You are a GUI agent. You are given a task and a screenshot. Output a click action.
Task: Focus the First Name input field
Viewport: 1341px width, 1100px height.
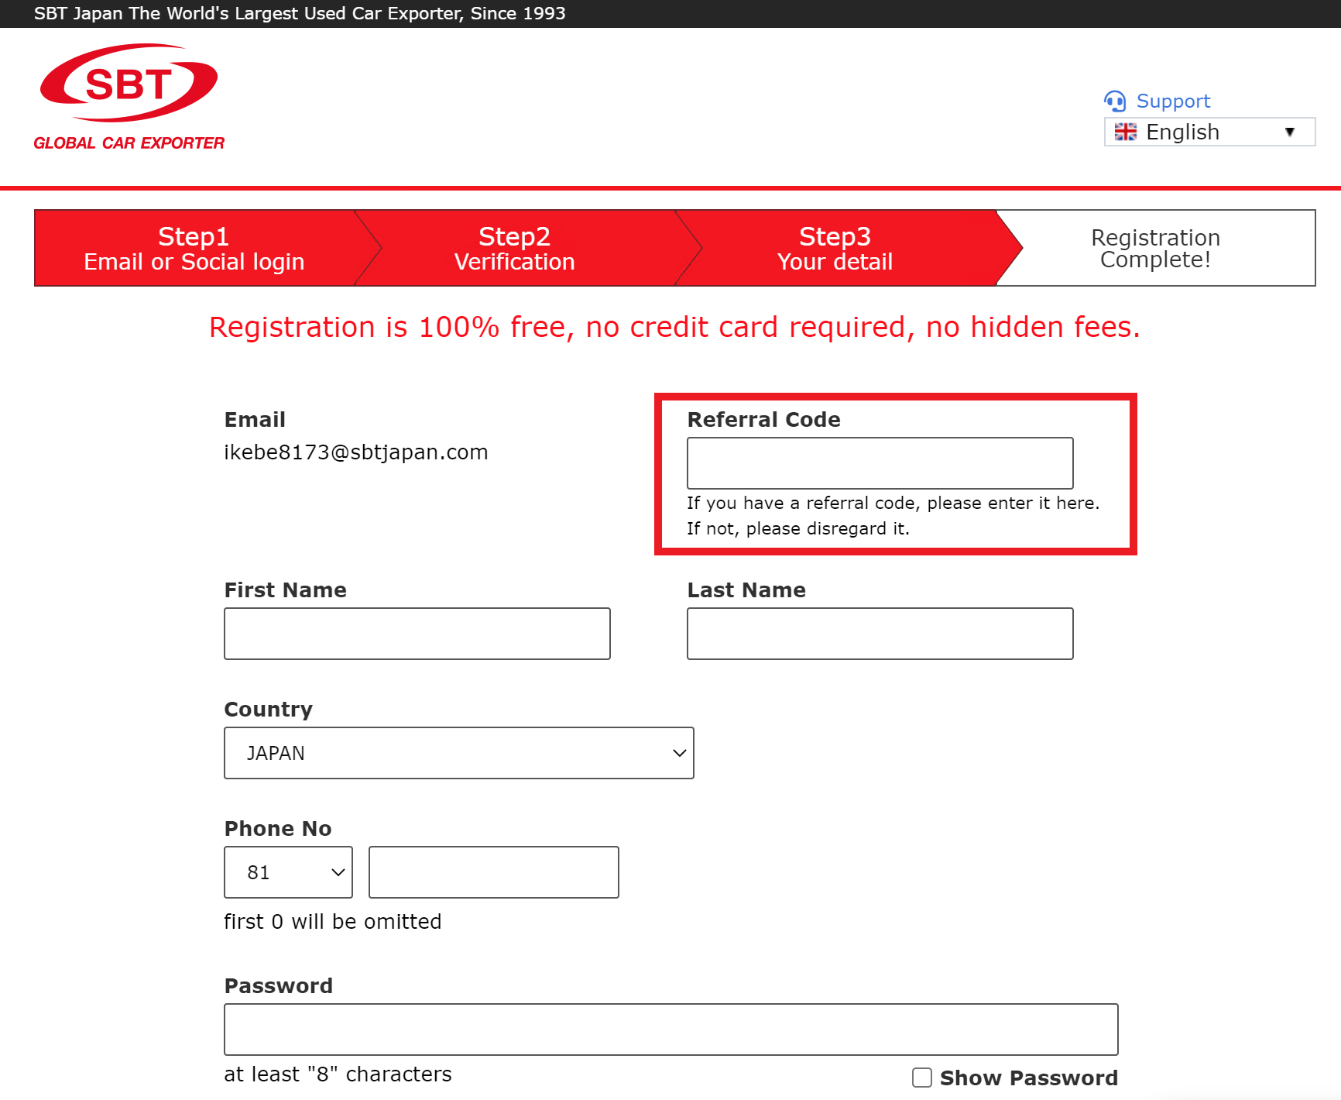coord(417,634)
